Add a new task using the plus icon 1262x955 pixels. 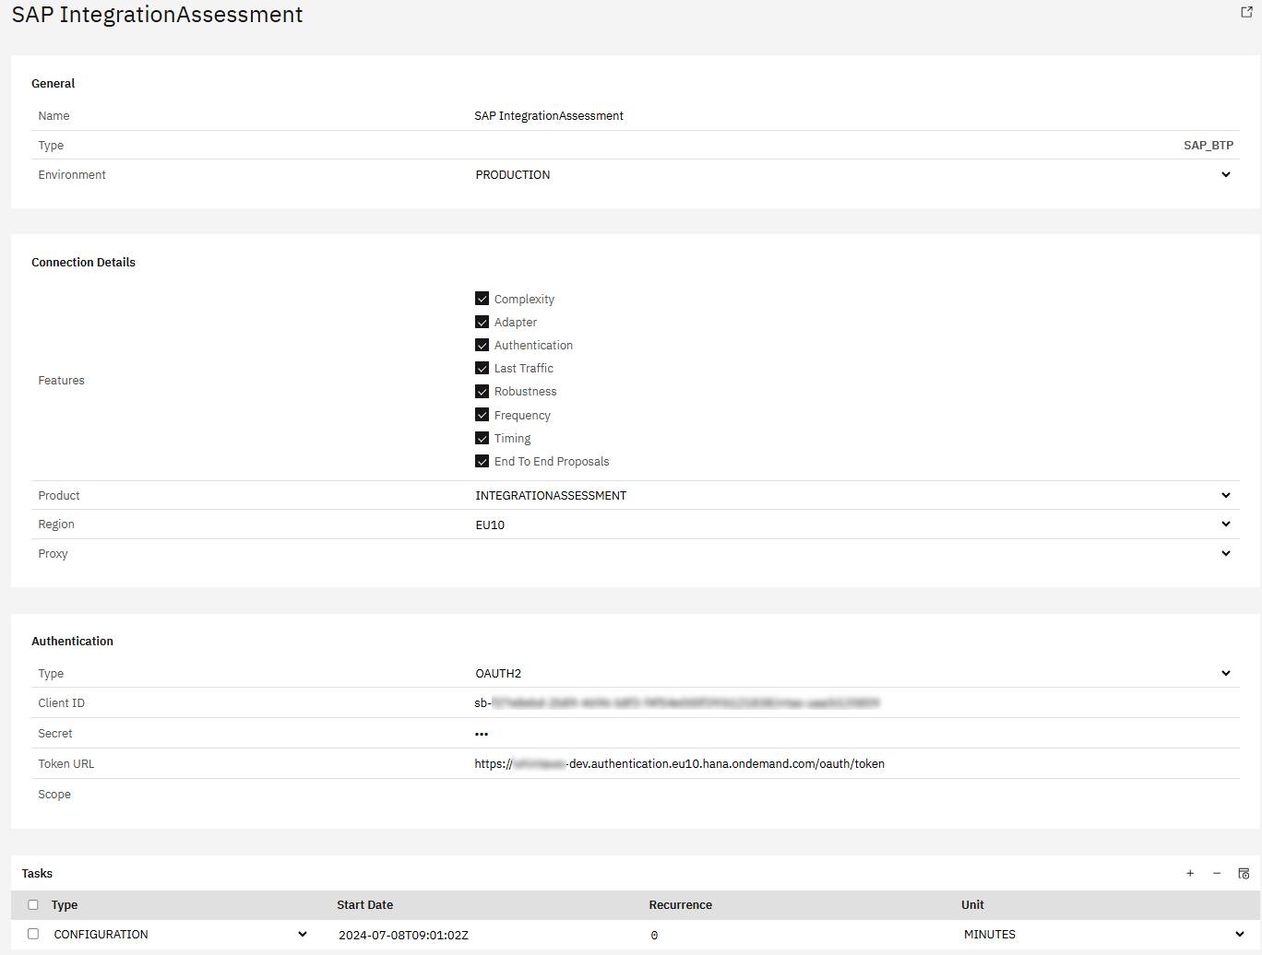click(1190, 873)
